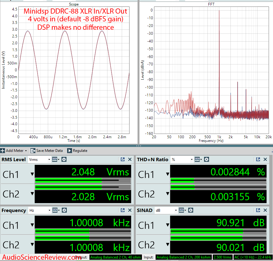Close the RMS Level meter
The height and width of the screenshot is (261, 273).
(130, 159)
